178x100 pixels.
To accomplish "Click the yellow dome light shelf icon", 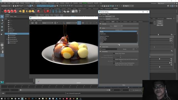I will (x=30, y=11).
